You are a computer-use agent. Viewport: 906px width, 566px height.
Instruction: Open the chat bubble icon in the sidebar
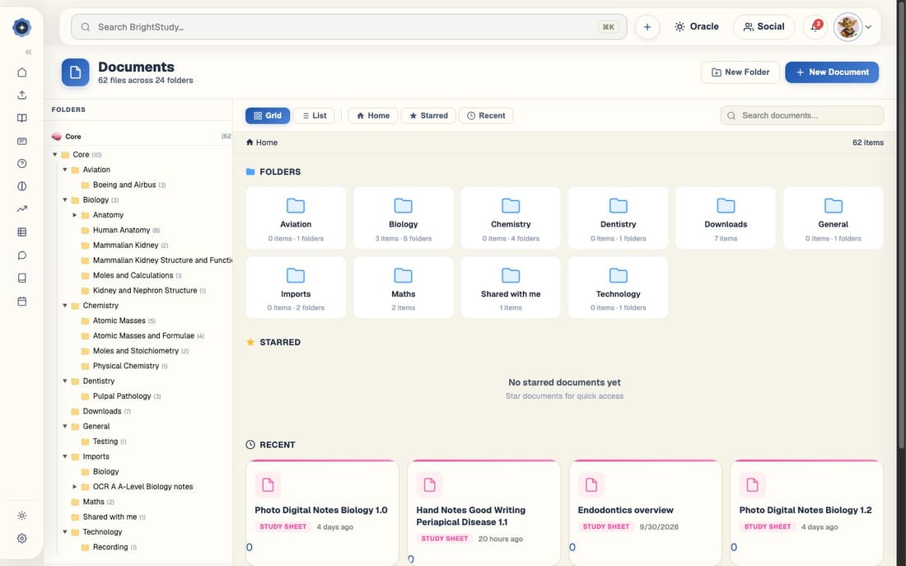point(22,255)
